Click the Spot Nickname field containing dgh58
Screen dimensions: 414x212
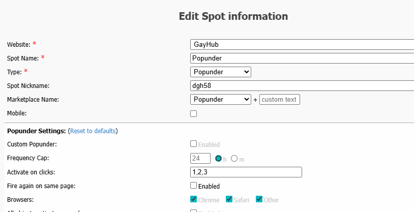[x=302, y=86]
